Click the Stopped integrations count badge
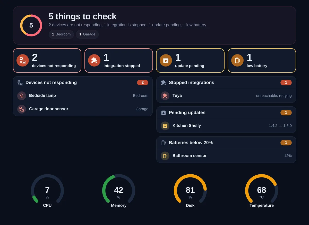 point(286,83)
